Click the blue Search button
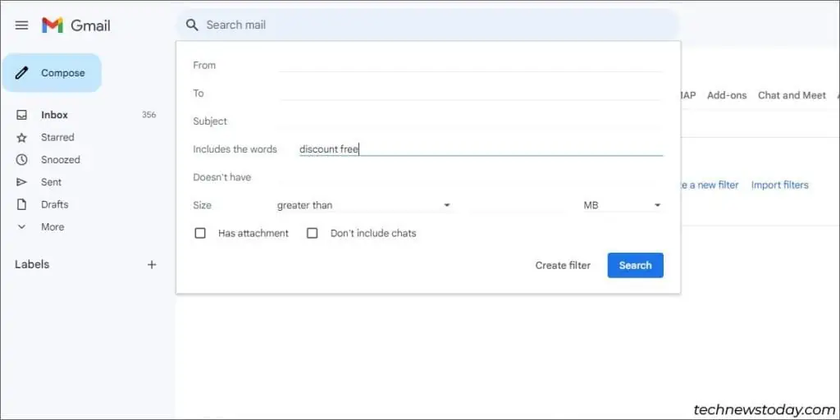This screenshot has width=840, height=420. click(x=636, y=265)
